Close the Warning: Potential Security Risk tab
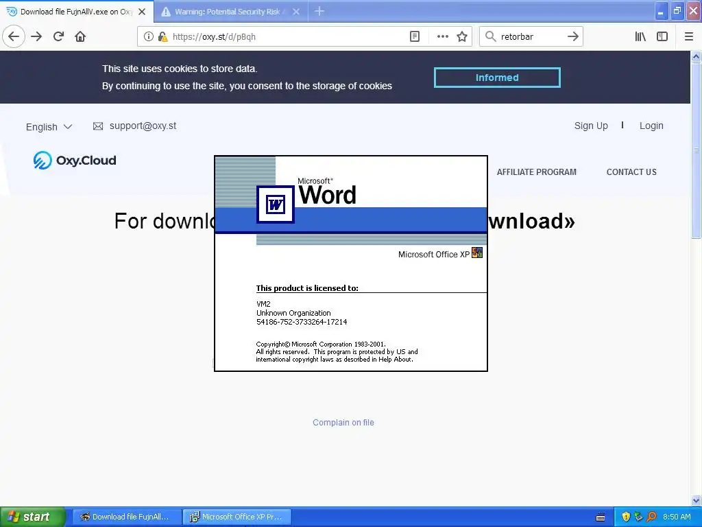 point(296,12)
